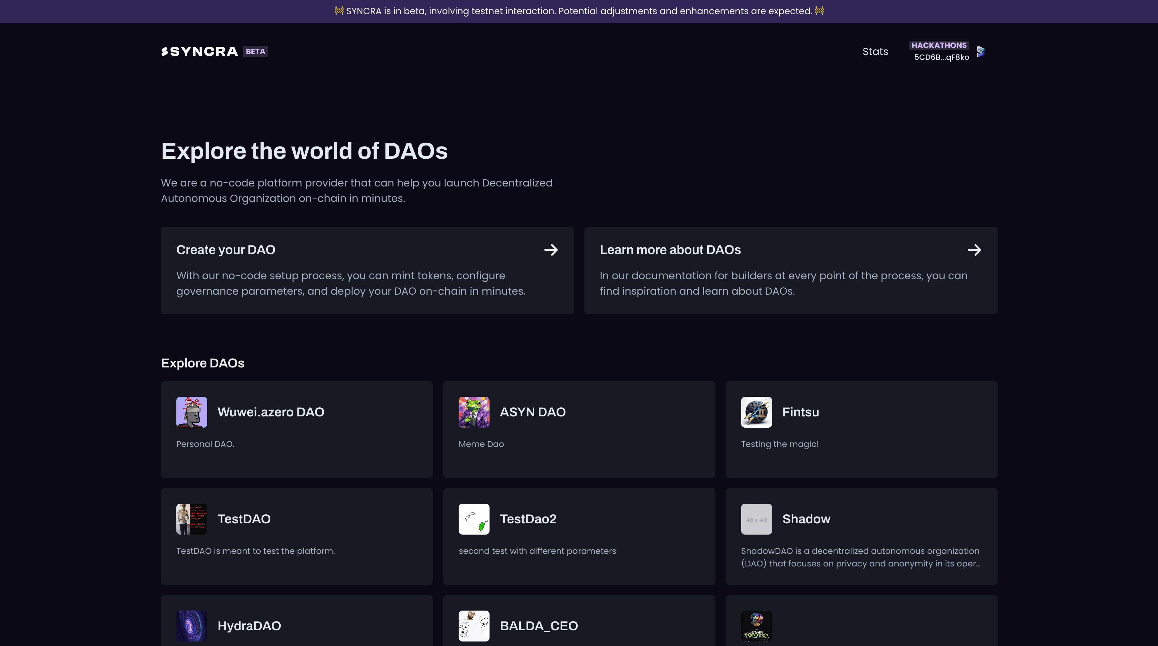The width and height of the screenshot is (1158, 646).
Task: Click the arrow on Create your DAO
Action: coord(551,250)
